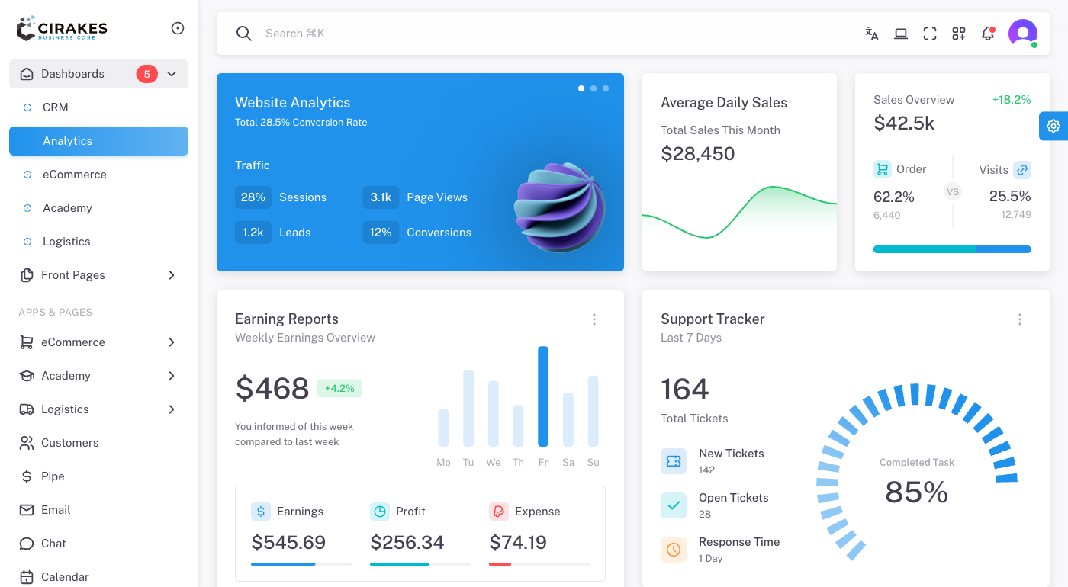Image resolution: width=1068 pixels, height=587 pixels.
Task: Click the user avatar with online status
Action: pos(1023,33)
